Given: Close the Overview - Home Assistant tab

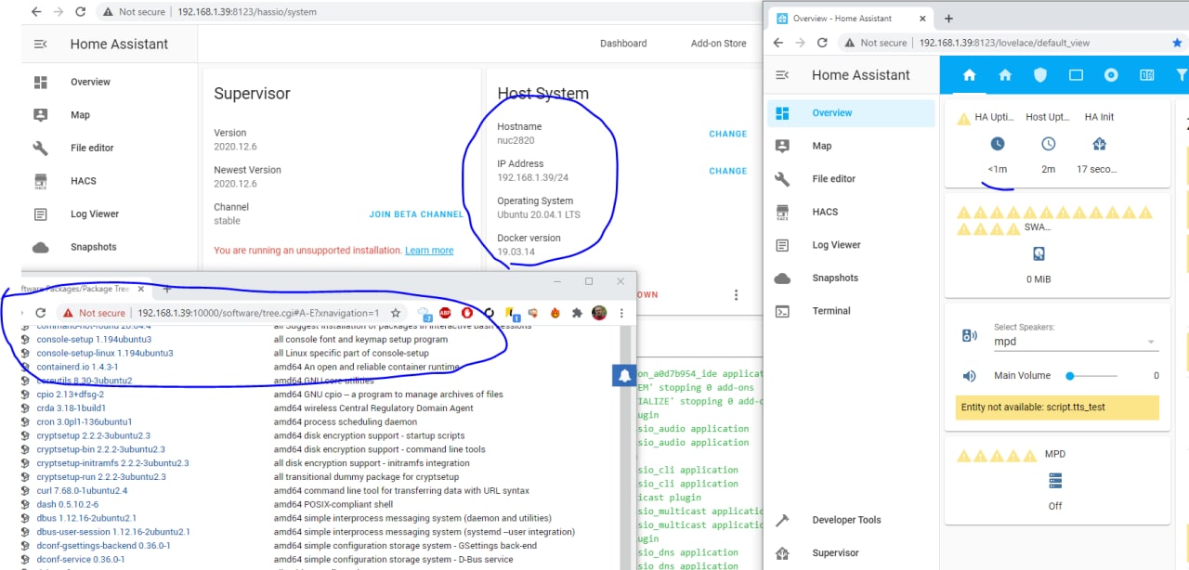Looking at the screenshot, I should pos(922,19).
